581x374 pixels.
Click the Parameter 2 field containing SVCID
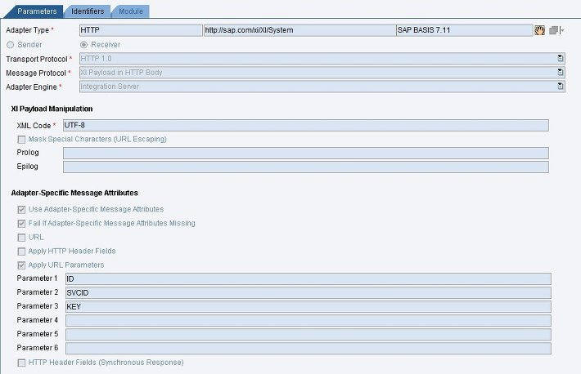pyautogui.click(x=309, y=292)
